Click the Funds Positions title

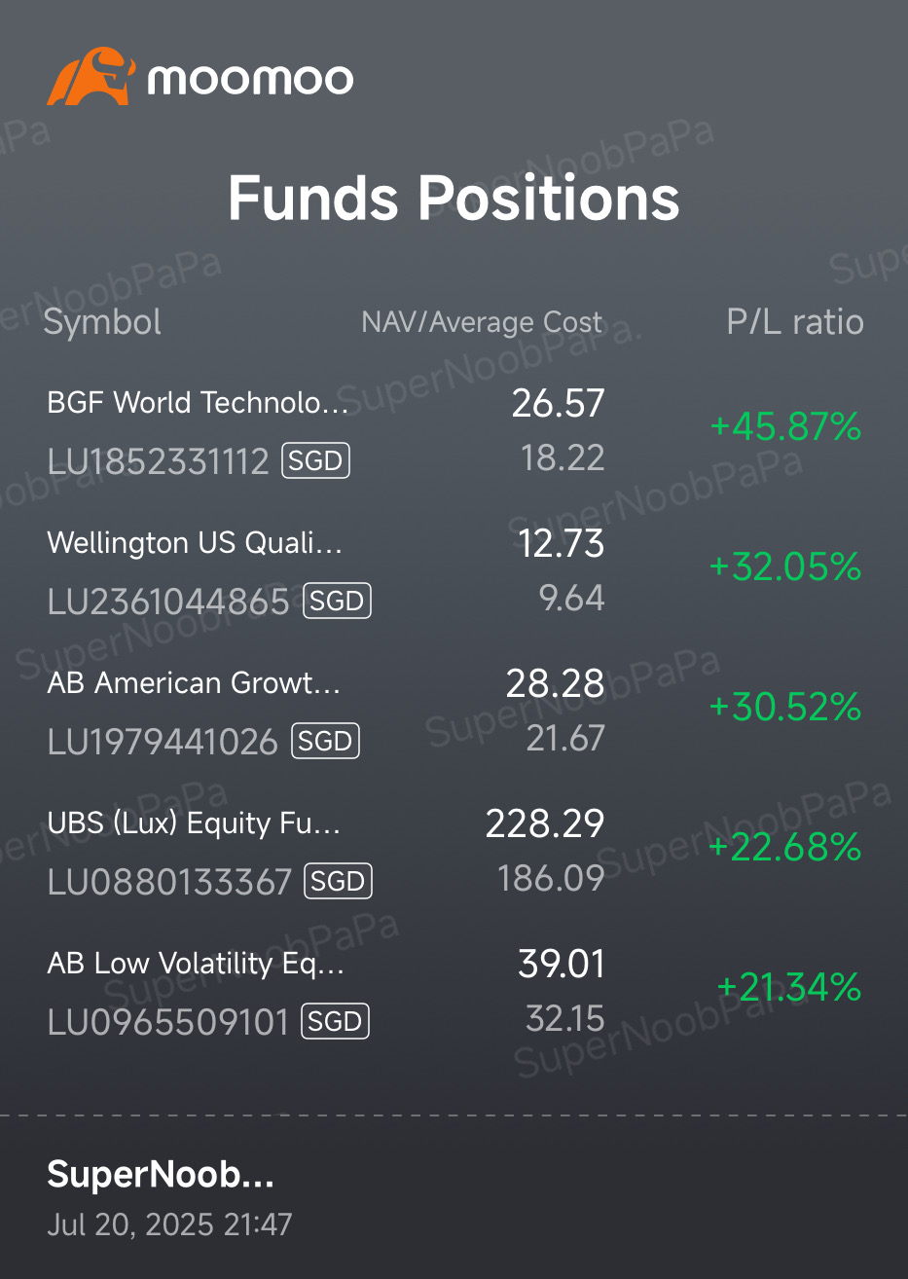point(454,199)
